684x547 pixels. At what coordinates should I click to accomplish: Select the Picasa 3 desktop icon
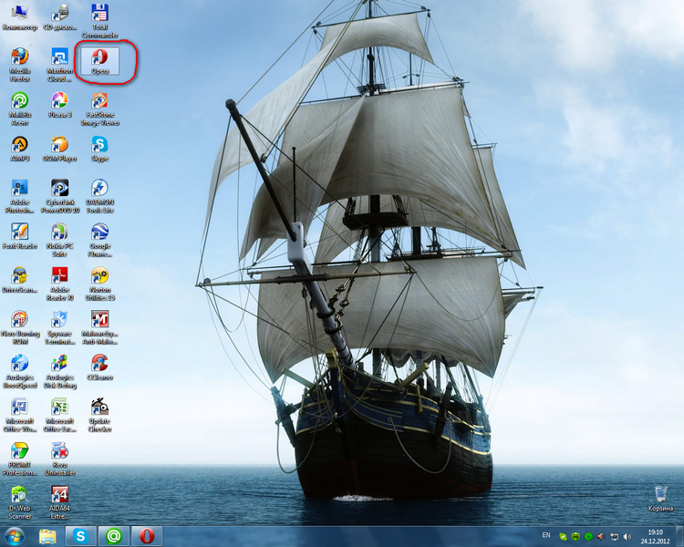coord(59,101)
